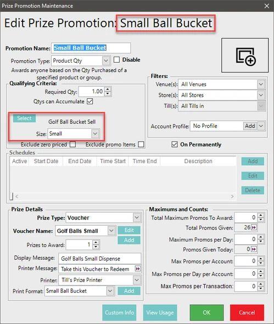Open Total Promos Given details arrow

pos(254,227)
